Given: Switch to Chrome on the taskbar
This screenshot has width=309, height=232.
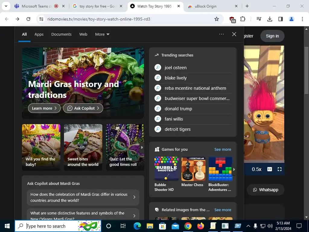Looking at the screenshot, I should 188,226.
